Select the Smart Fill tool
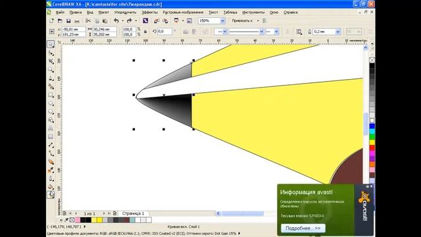 pyautogui.click(x=51, y=86)
